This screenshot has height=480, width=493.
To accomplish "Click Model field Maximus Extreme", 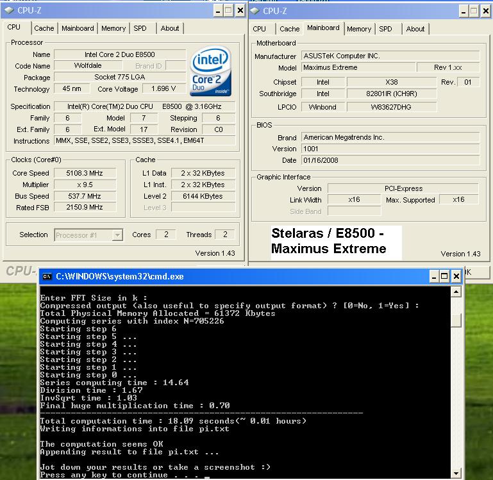I will [x=358, y=67].
